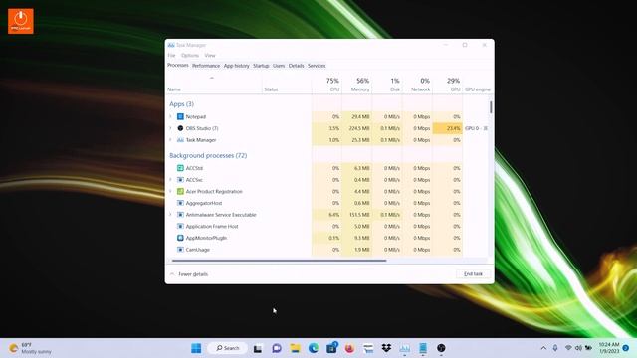This screenshot has width=637, height=358.
Task: Select the AggregatorHost process row
Action: coord(315,203)
